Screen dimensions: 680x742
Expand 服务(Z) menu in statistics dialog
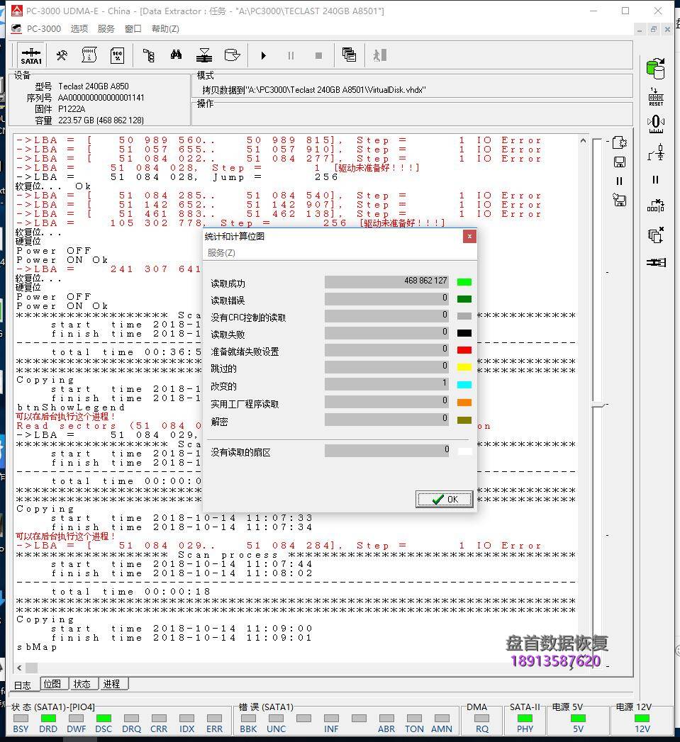coord(221,253)
